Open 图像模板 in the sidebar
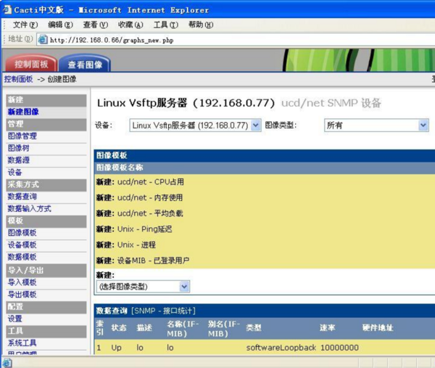Screen dimensions: 435x368 point(22,233)
